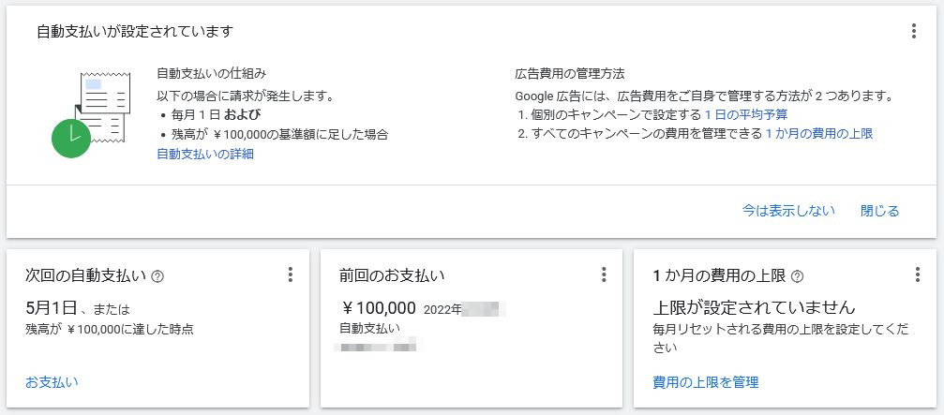Open the three-dot menu on the 次回の自動支払い card

coord(291,274)
